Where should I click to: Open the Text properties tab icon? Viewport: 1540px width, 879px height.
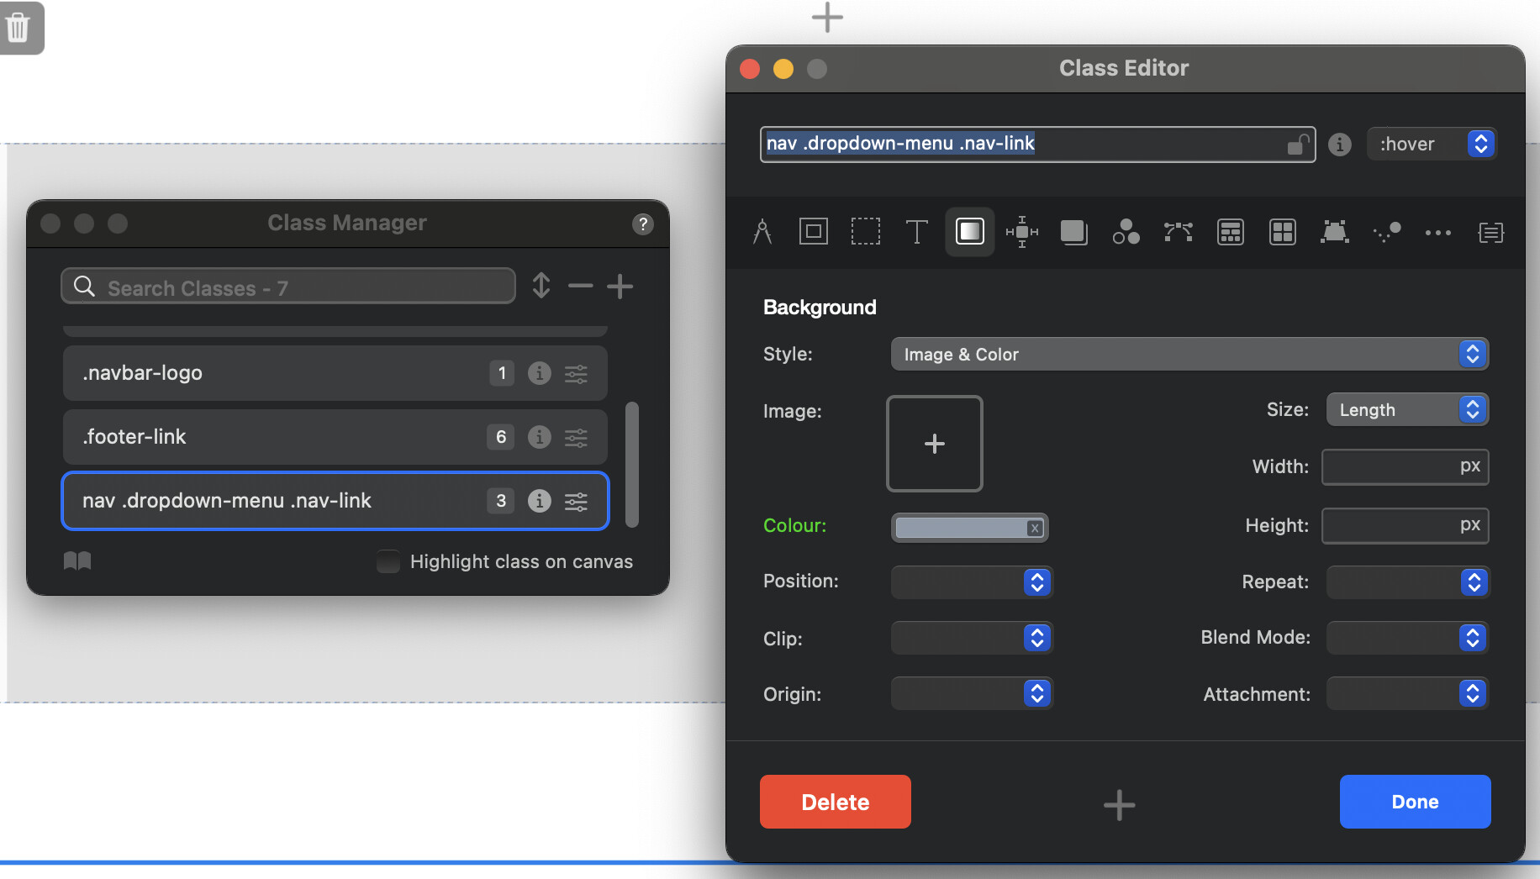coord(916,231)
